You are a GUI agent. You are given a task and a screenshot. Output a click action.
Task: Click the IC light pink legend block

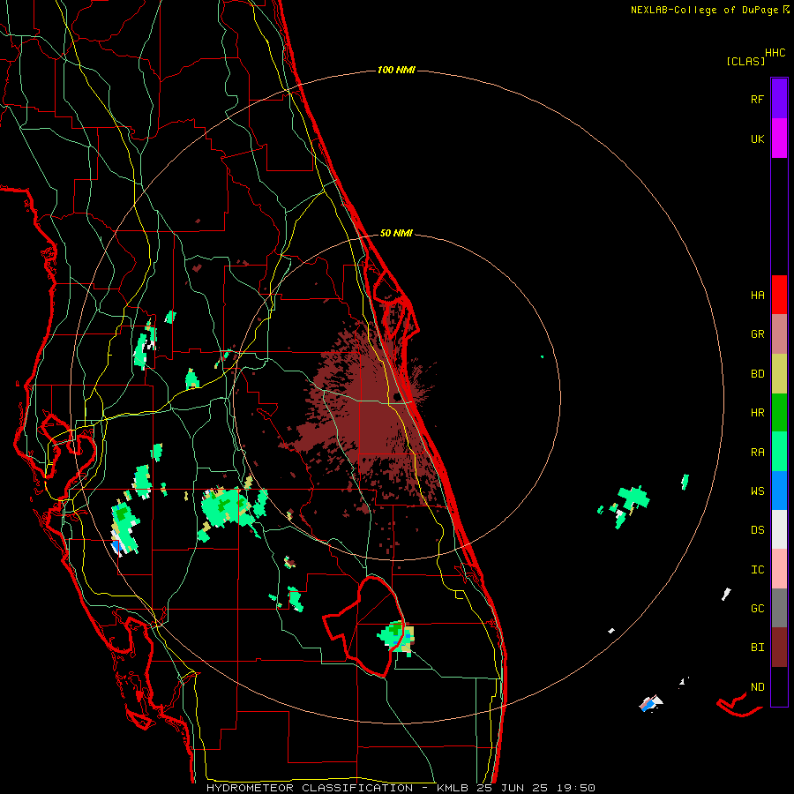(779, 569)
